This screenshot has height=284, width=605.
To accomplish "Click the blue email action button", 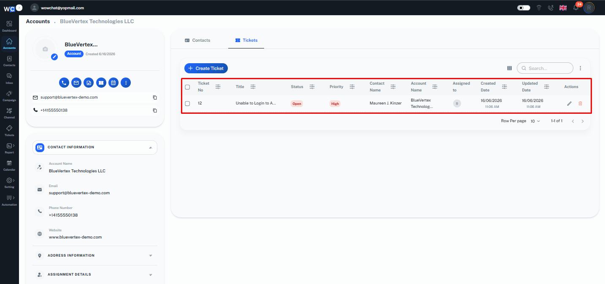I will click(76, 83).
